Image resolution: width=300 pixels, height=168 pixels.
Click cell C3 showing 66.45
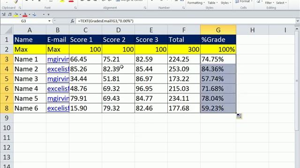point(85,59)
